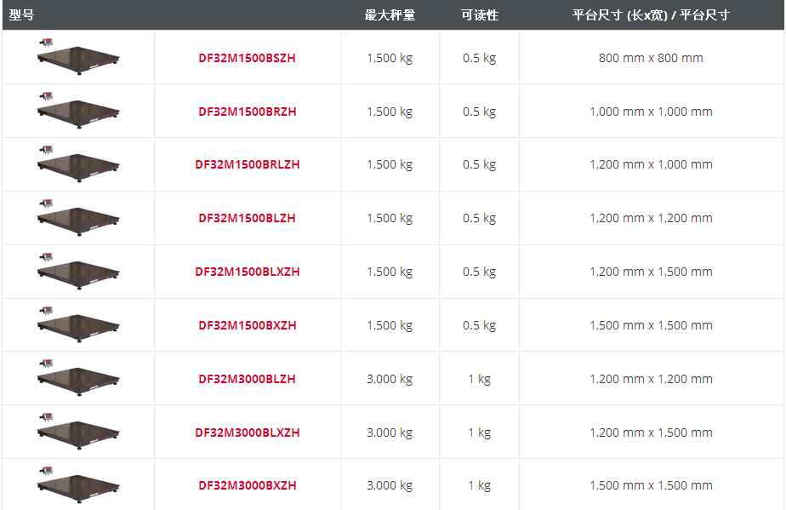Open the DF32M1500BLXZH product link
This screenshot has height=510, width=786.
[x=247, y=271]
